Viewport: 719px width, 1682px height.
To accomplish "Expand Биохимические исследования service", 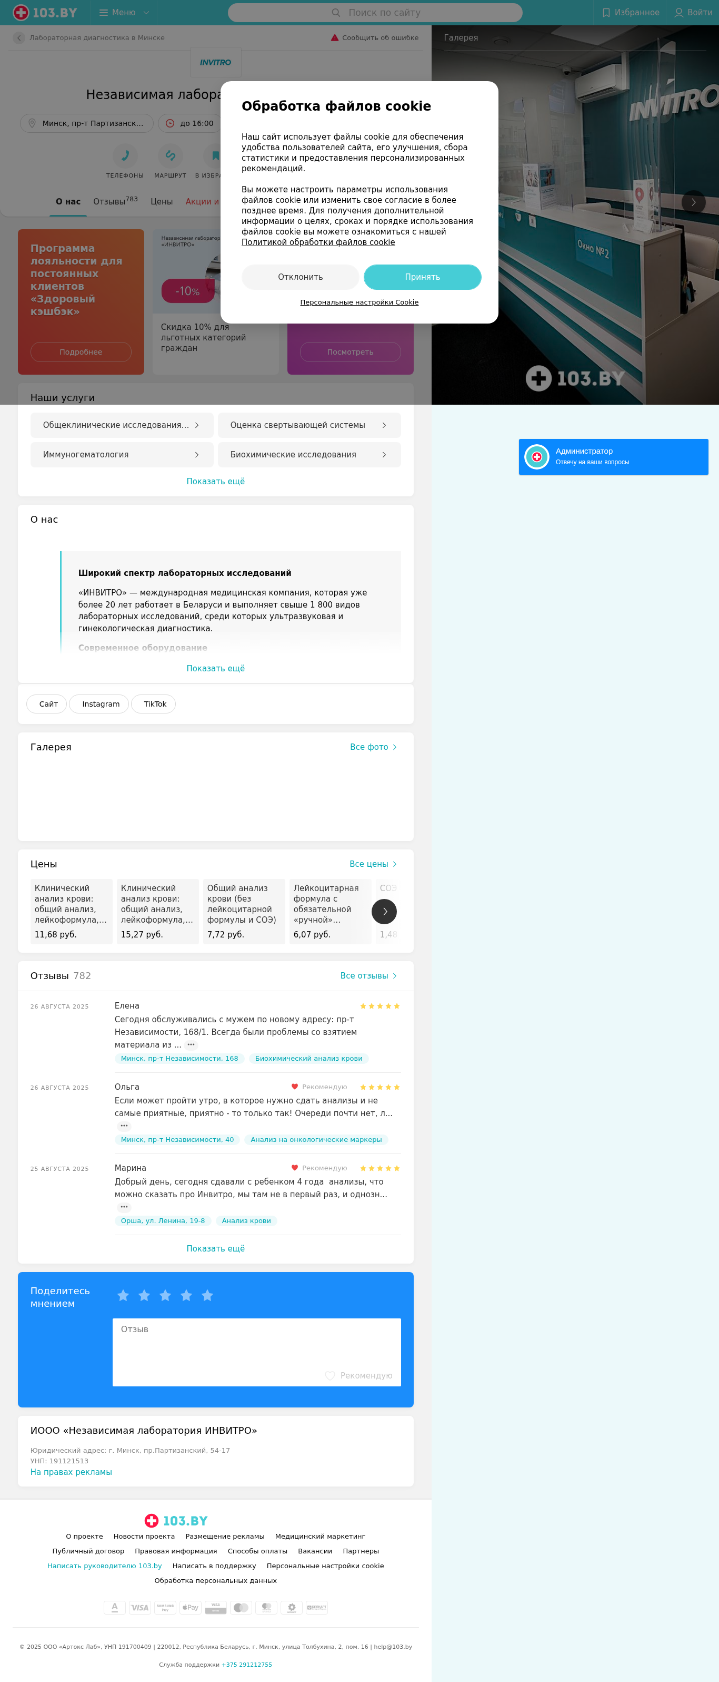I will [x=309, y=454].
